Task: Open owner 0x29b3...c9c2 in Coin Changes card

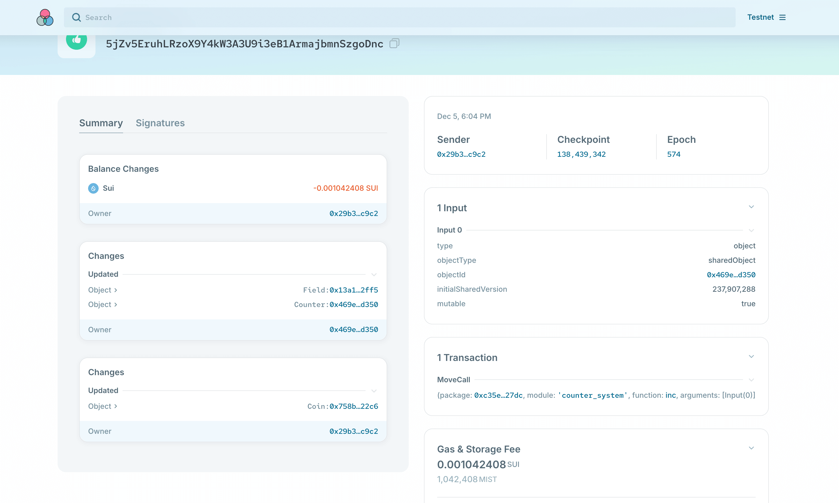Action: (354, 431)
